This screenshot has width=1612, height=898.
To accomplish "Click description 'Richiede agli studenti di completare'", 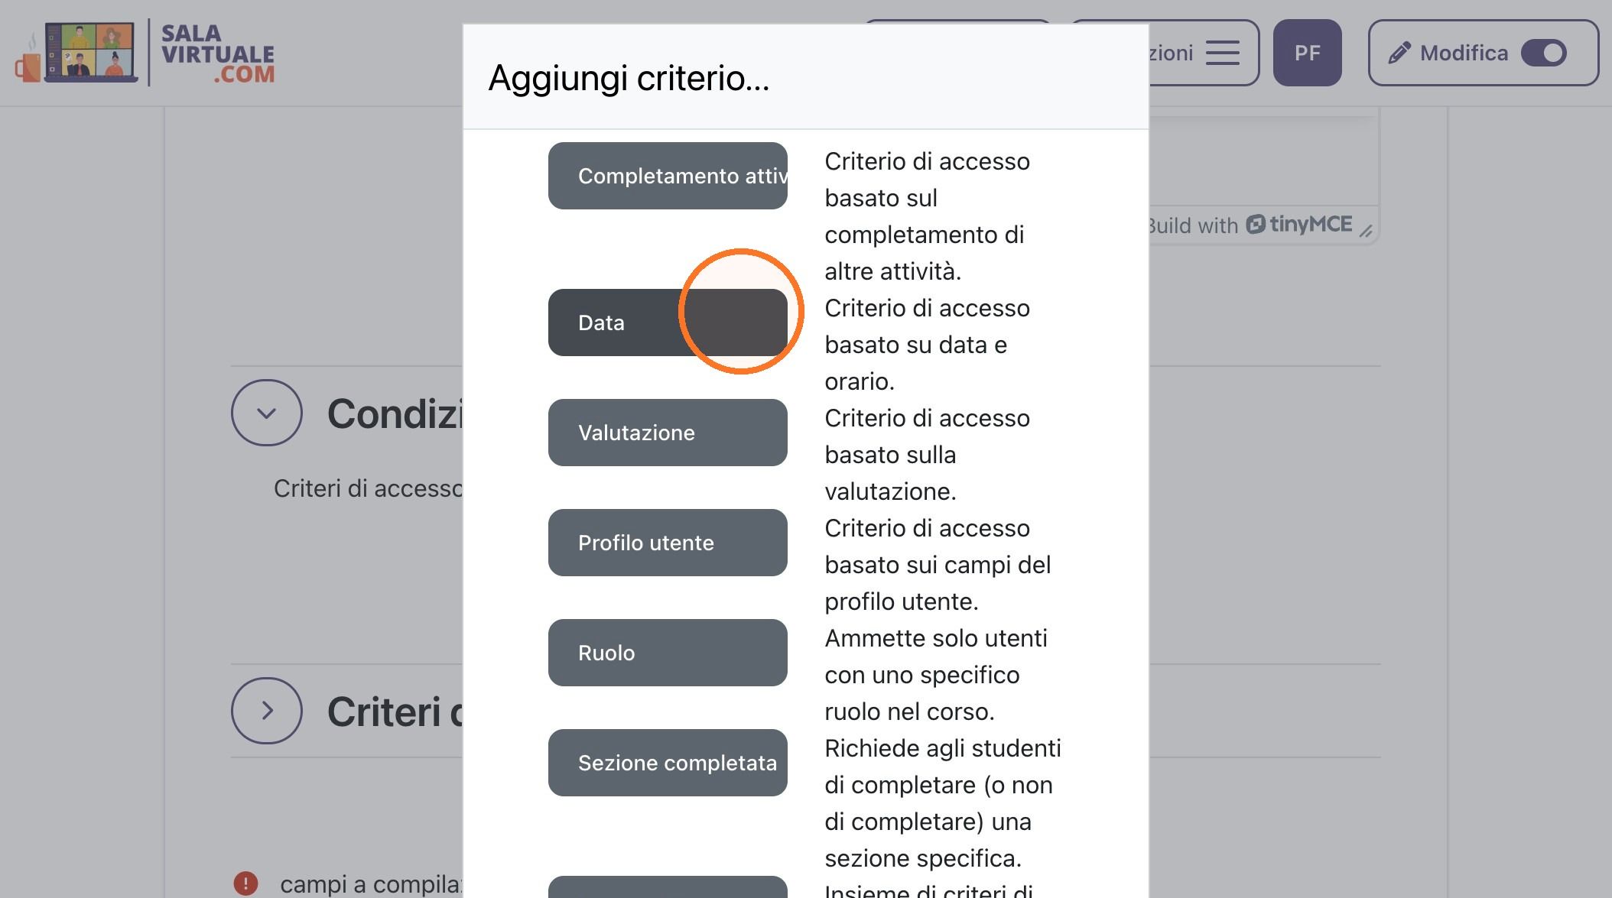I will point(943,803).
